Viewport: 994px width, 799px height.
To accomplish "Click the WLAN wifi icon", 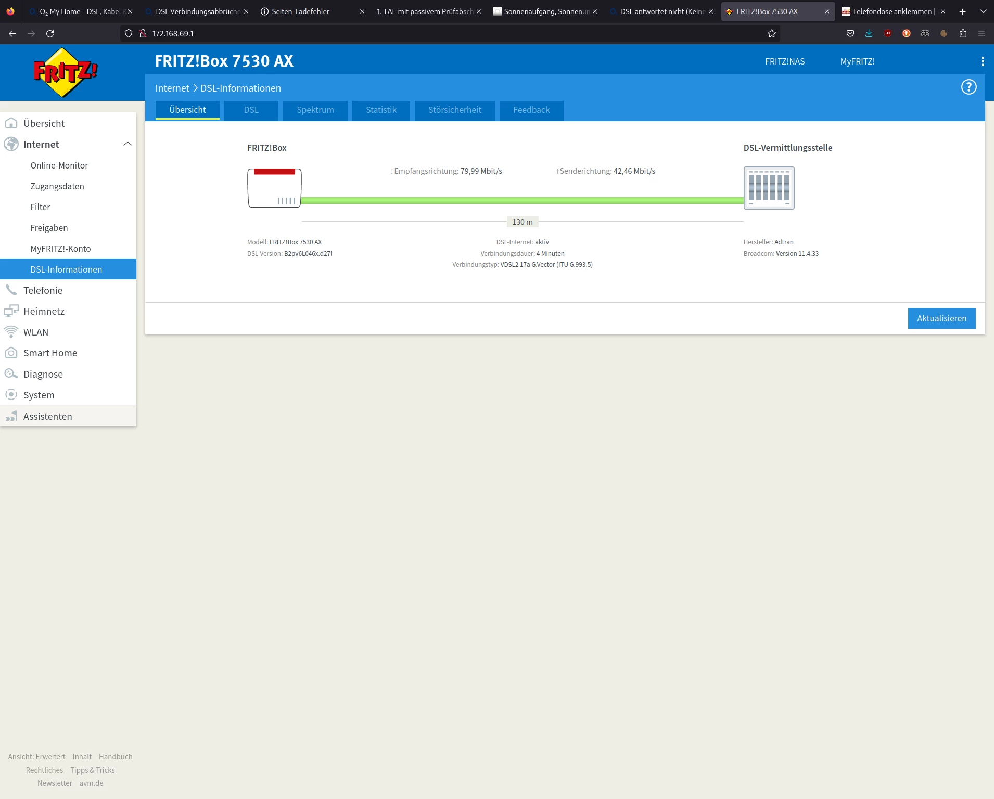I will (11, 332).
